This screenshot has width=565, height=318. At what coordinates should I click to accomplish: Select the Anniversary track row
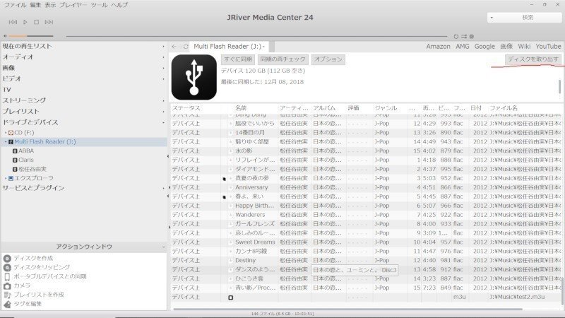click(x=366, y=187)
